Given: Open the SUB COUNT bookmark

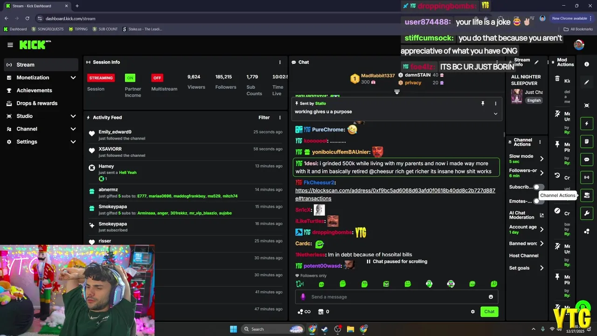Looking at the screenshot, I should click(105, 29).
